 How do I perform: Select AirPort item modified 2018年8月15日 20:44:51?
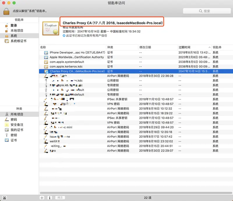point(136,146)
